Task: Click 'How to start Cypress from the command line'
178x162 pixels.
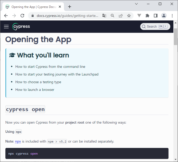Action: coord(50,67)
